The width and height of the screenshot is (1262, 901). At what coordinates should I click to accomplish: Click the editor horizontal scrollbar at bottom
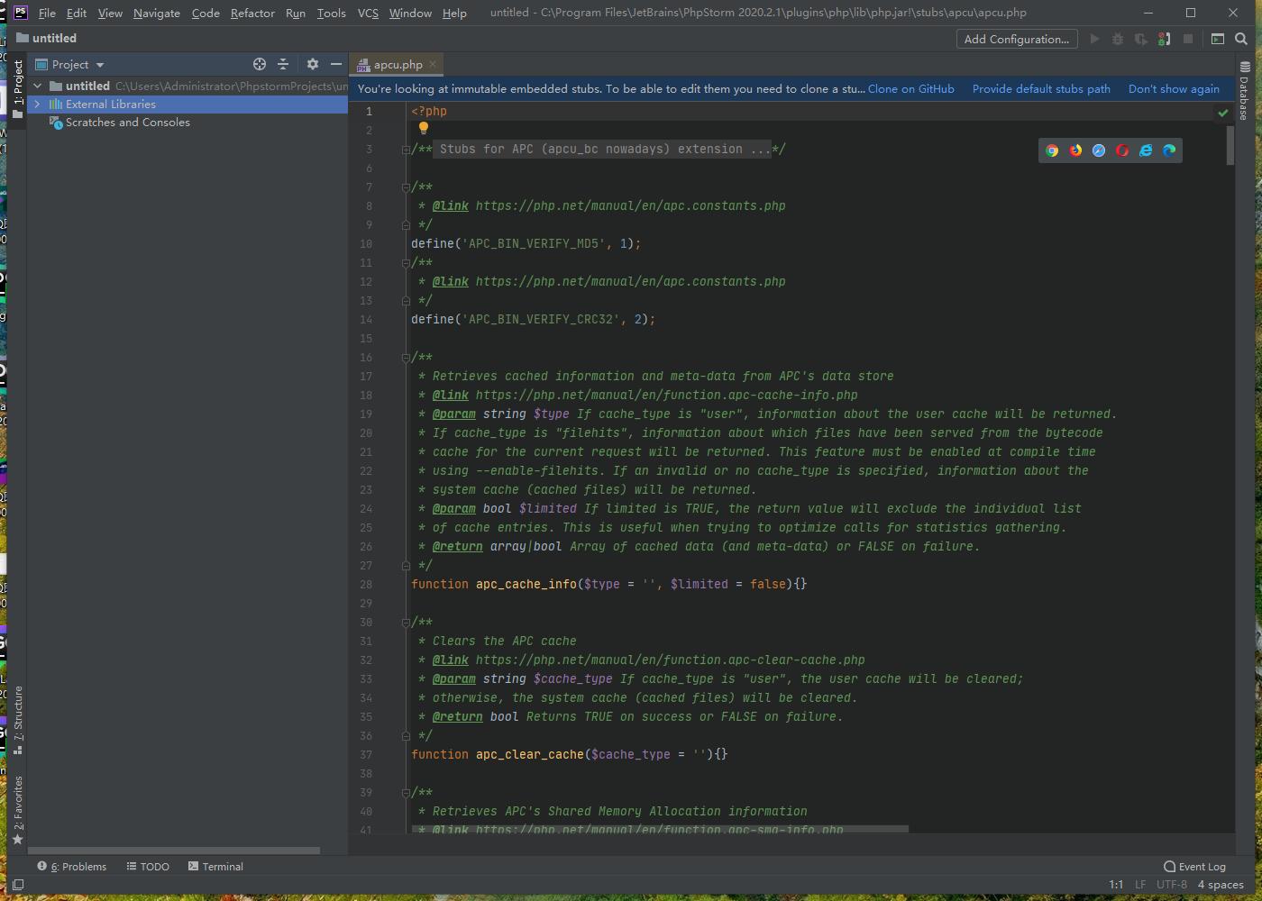click(660, 829)
